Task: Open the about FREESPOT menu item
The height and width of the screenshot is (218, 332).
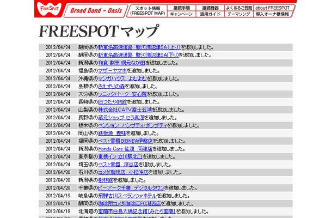Action: pyautogui.click(x=272, y=8)
